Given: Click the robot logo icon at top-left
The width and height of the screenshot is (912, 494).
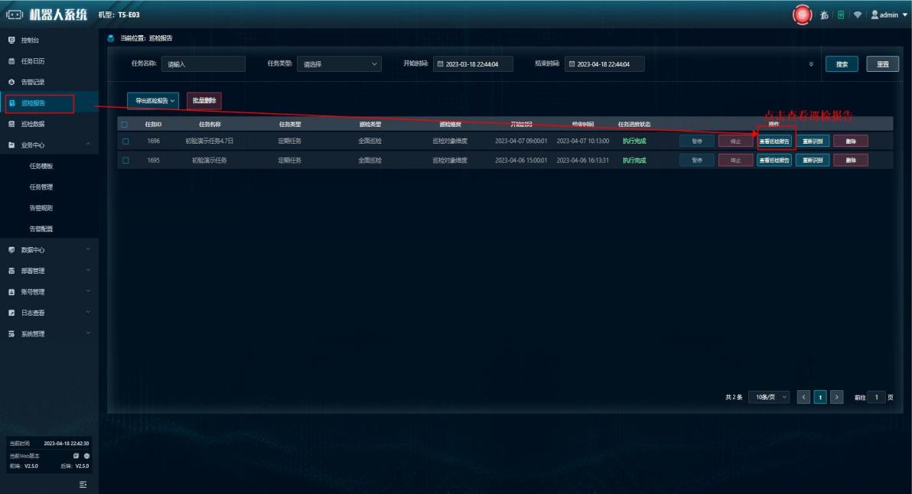Looking at the screenshot, I should pyautogui.click(x=15, y=15).
